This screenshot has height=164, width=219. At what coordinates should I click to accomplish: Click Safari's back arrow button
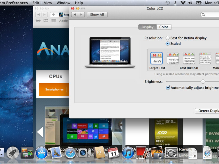coord(39,14)
